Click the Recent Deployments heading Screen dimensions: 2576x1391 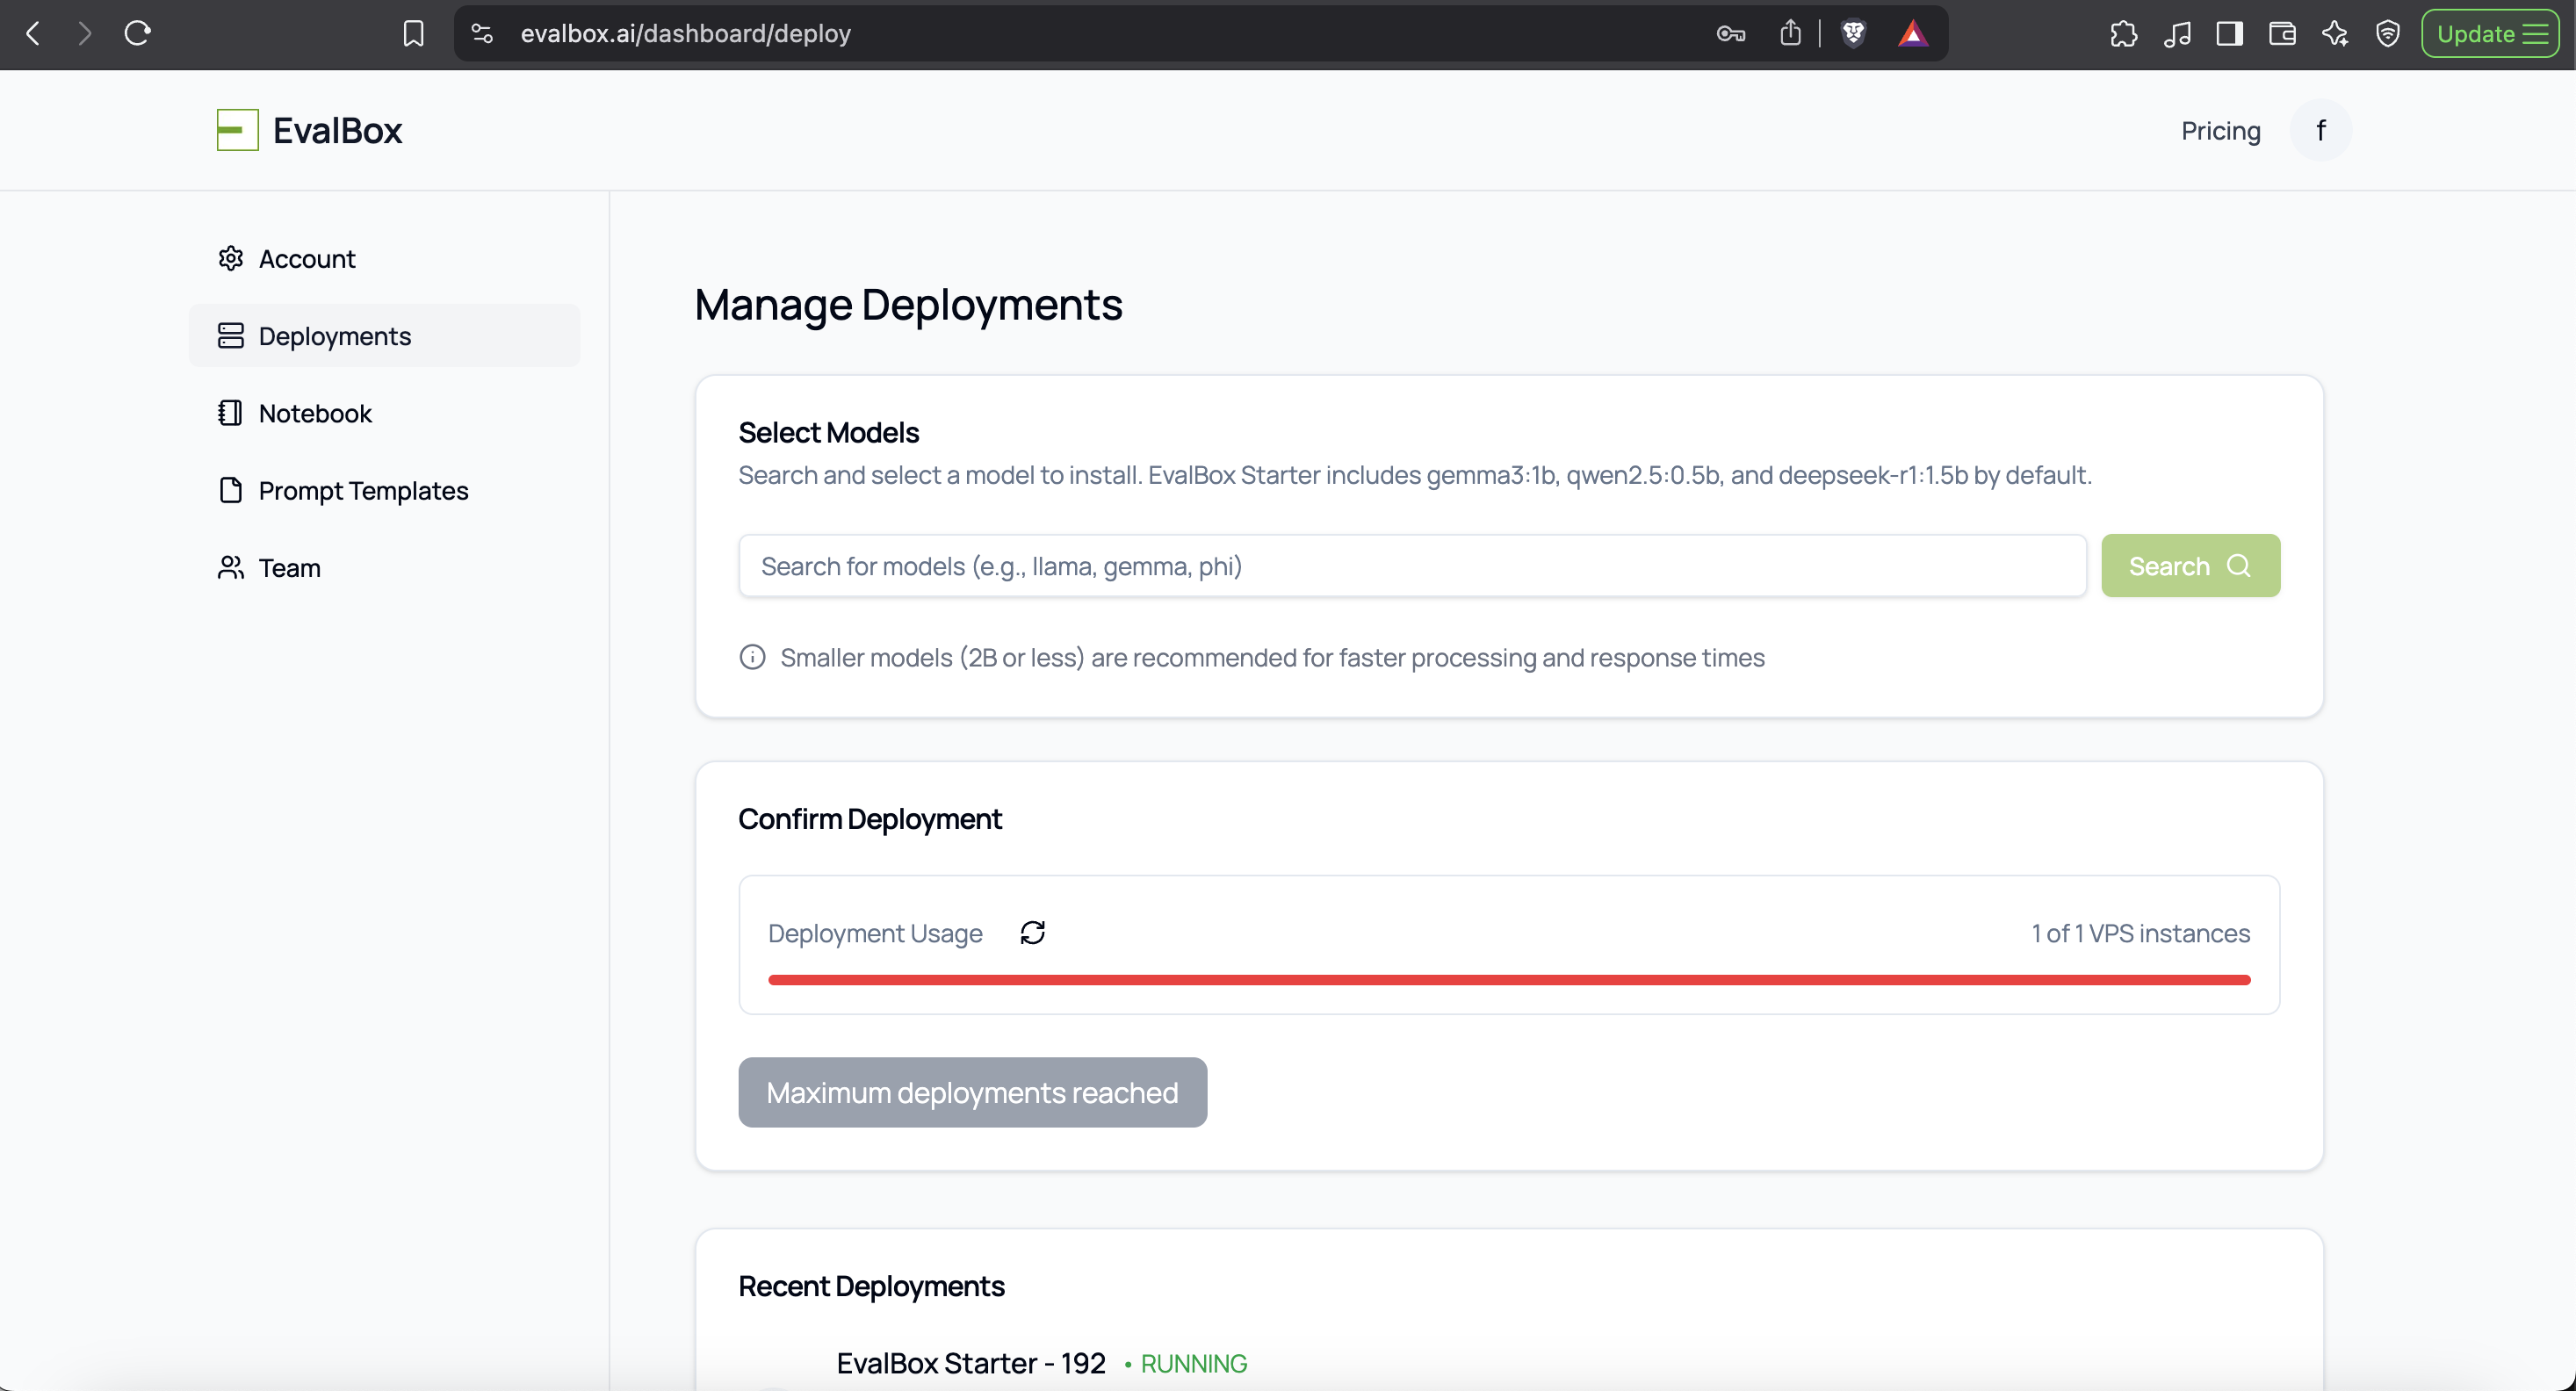pos(871,1286)
